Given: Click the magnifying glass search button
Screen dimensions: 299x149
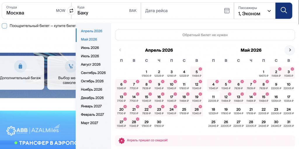Looking at the screenshot, I should [x=284, y=11].
